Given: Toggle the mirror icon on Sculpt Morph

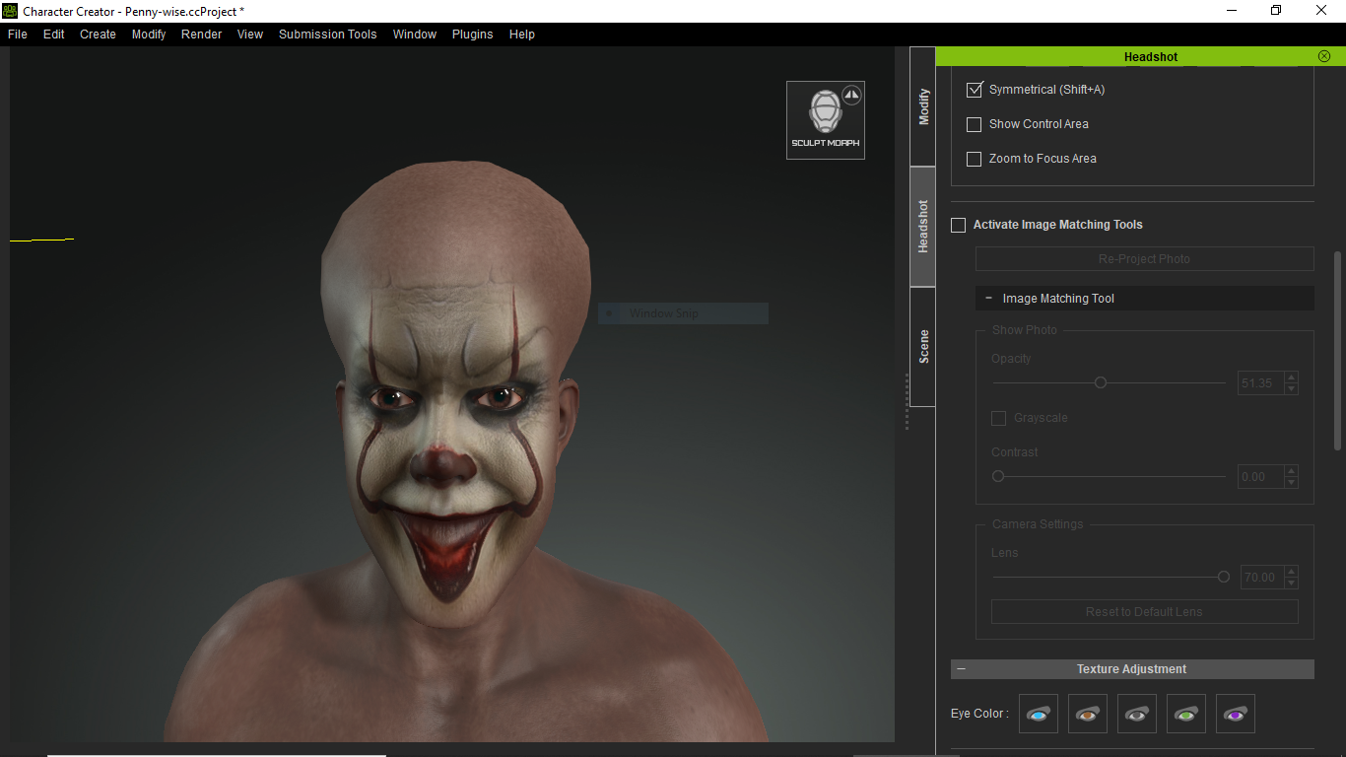Looking at the screenshot, I should tap(852, 96).
